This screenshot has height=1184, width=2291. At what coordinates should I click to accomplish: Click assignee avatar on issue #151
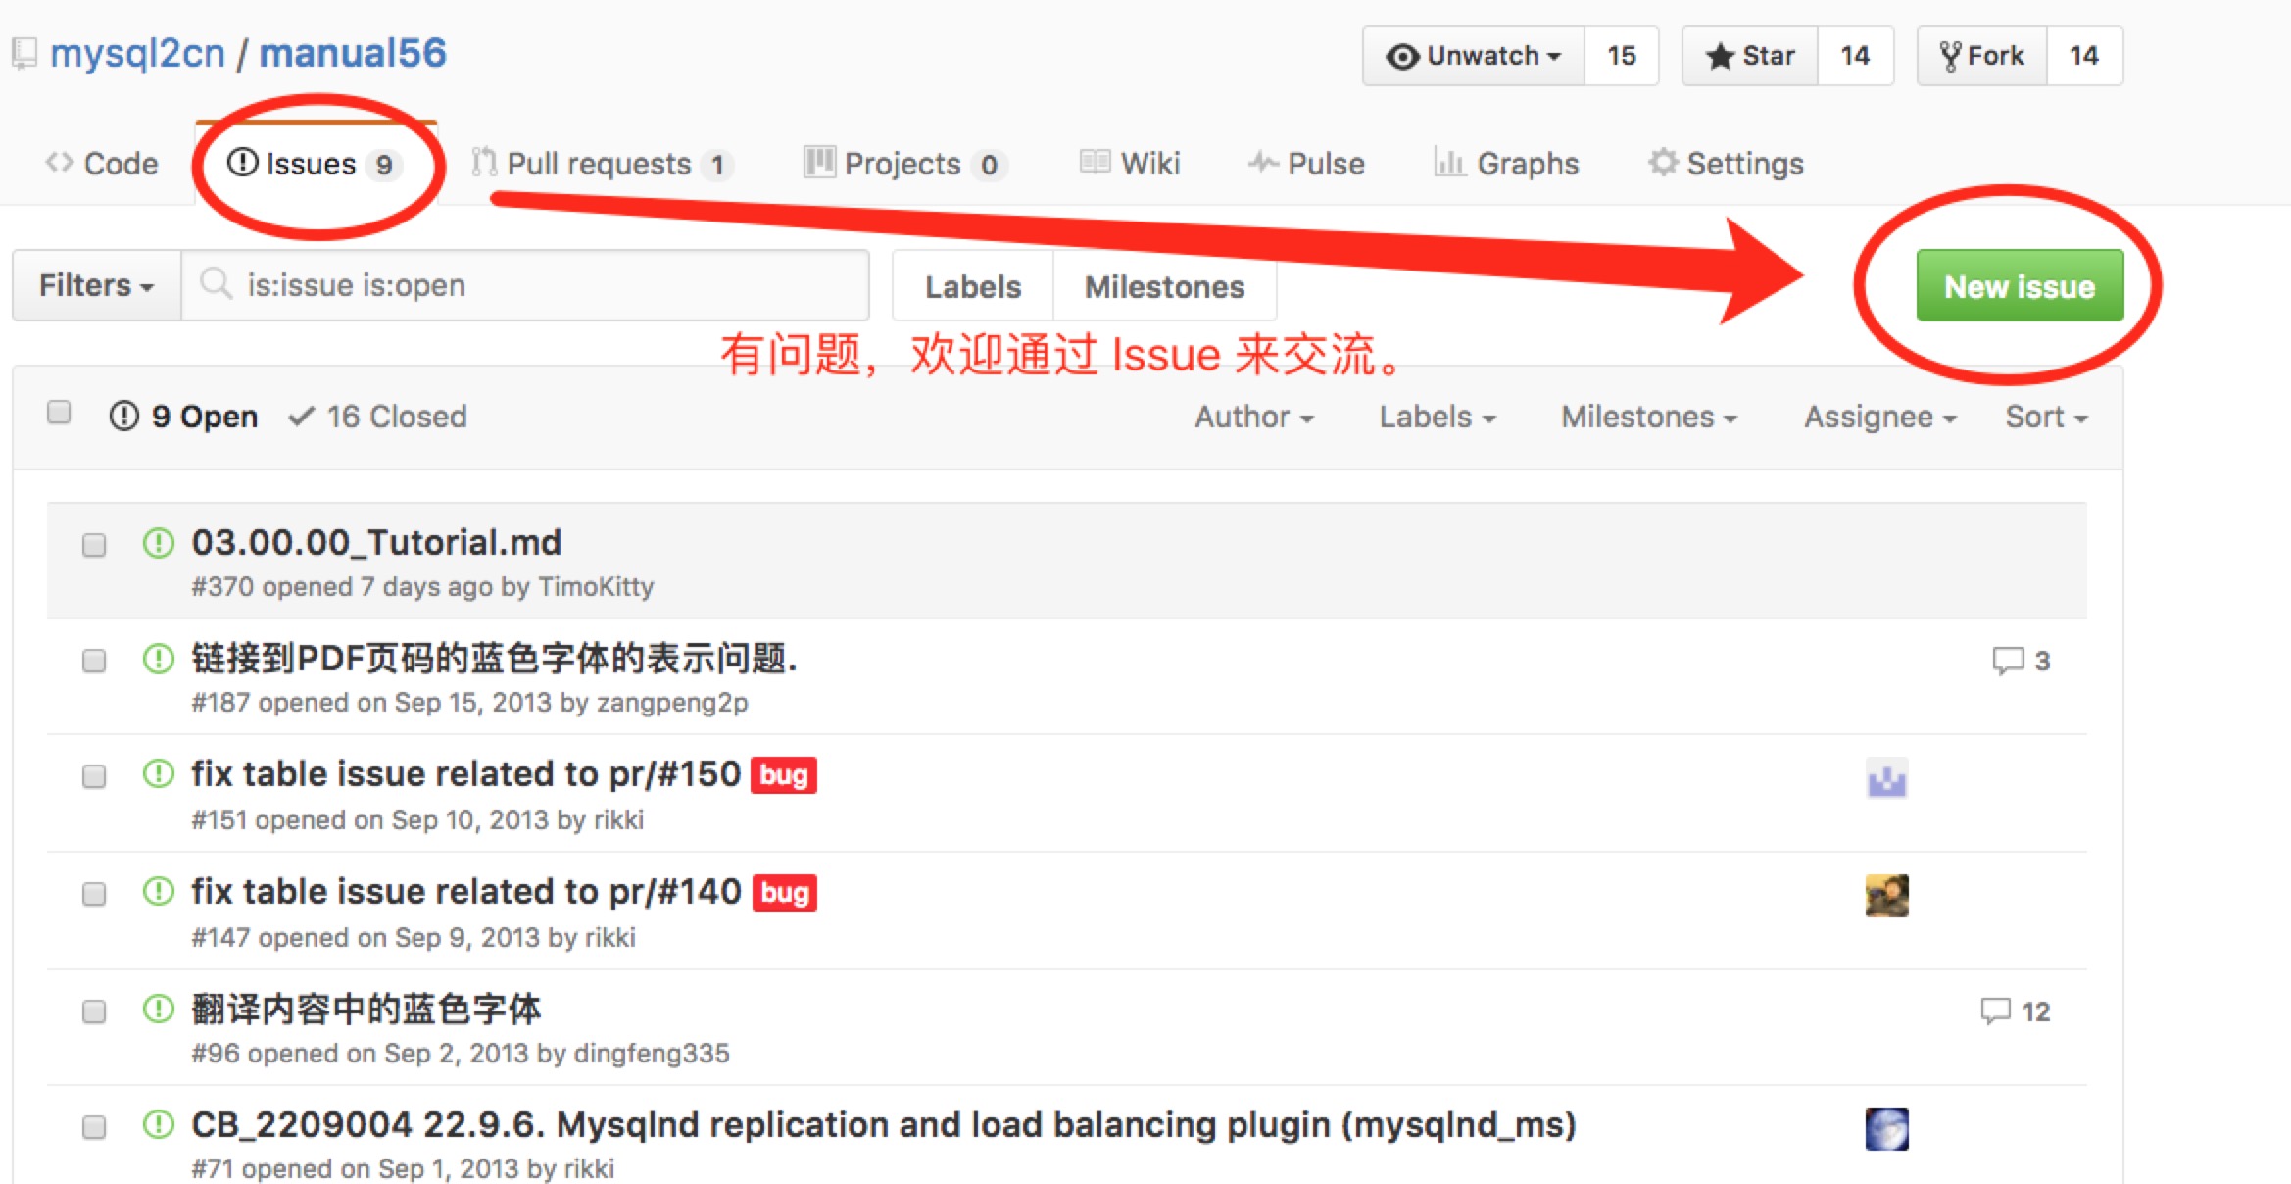(1886, 779)
